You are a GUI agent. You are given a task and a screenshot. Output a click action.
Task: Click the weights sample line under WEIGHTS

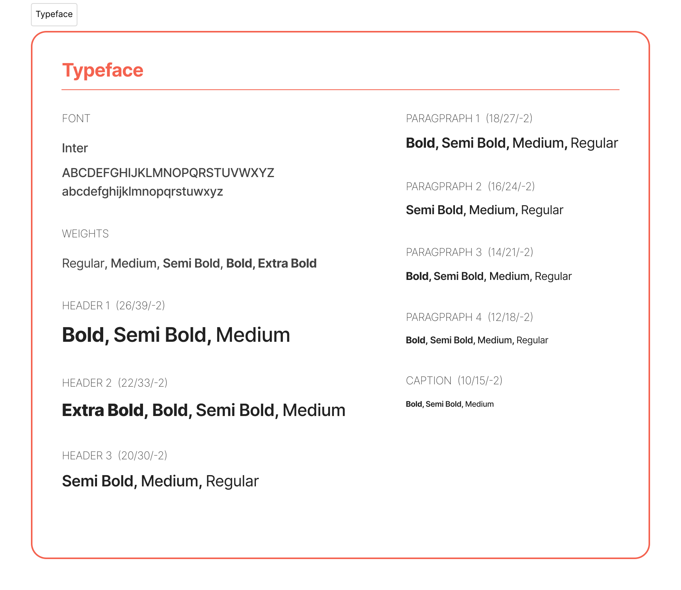coord(189,263)
